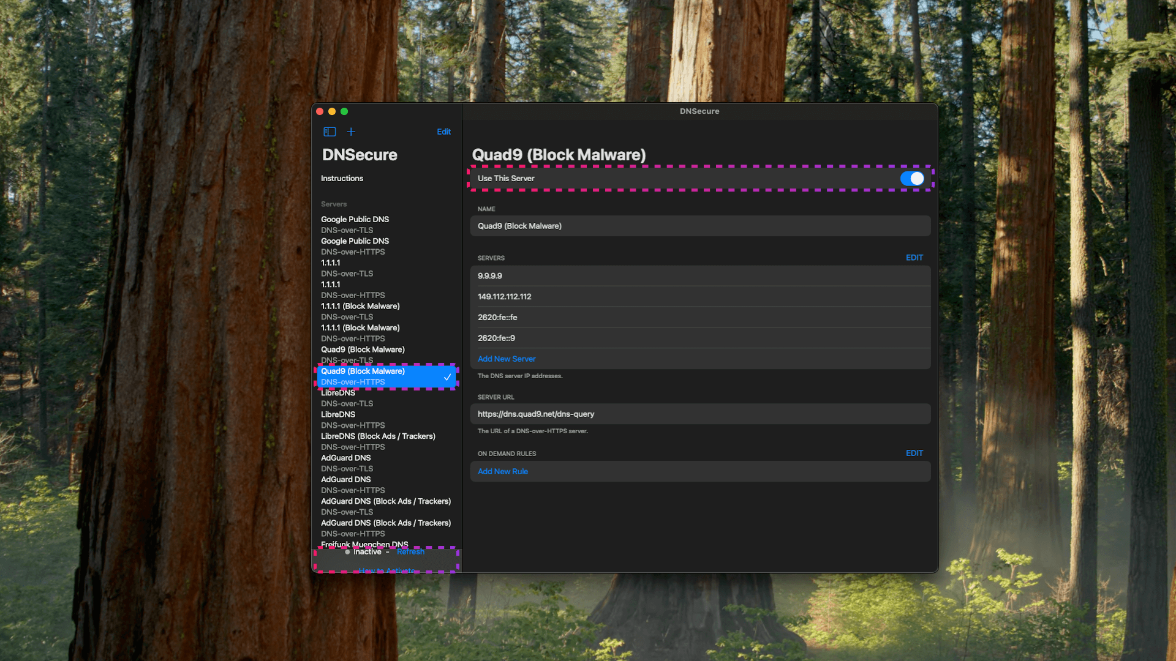
Task: Click EDIT next to the SERVERS section
Action: (x=914, y=258)
